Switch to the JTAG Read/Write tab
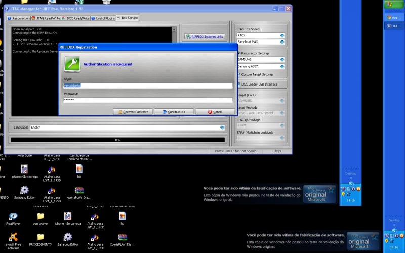The image size is (405, 253). [x=46, y=18]
